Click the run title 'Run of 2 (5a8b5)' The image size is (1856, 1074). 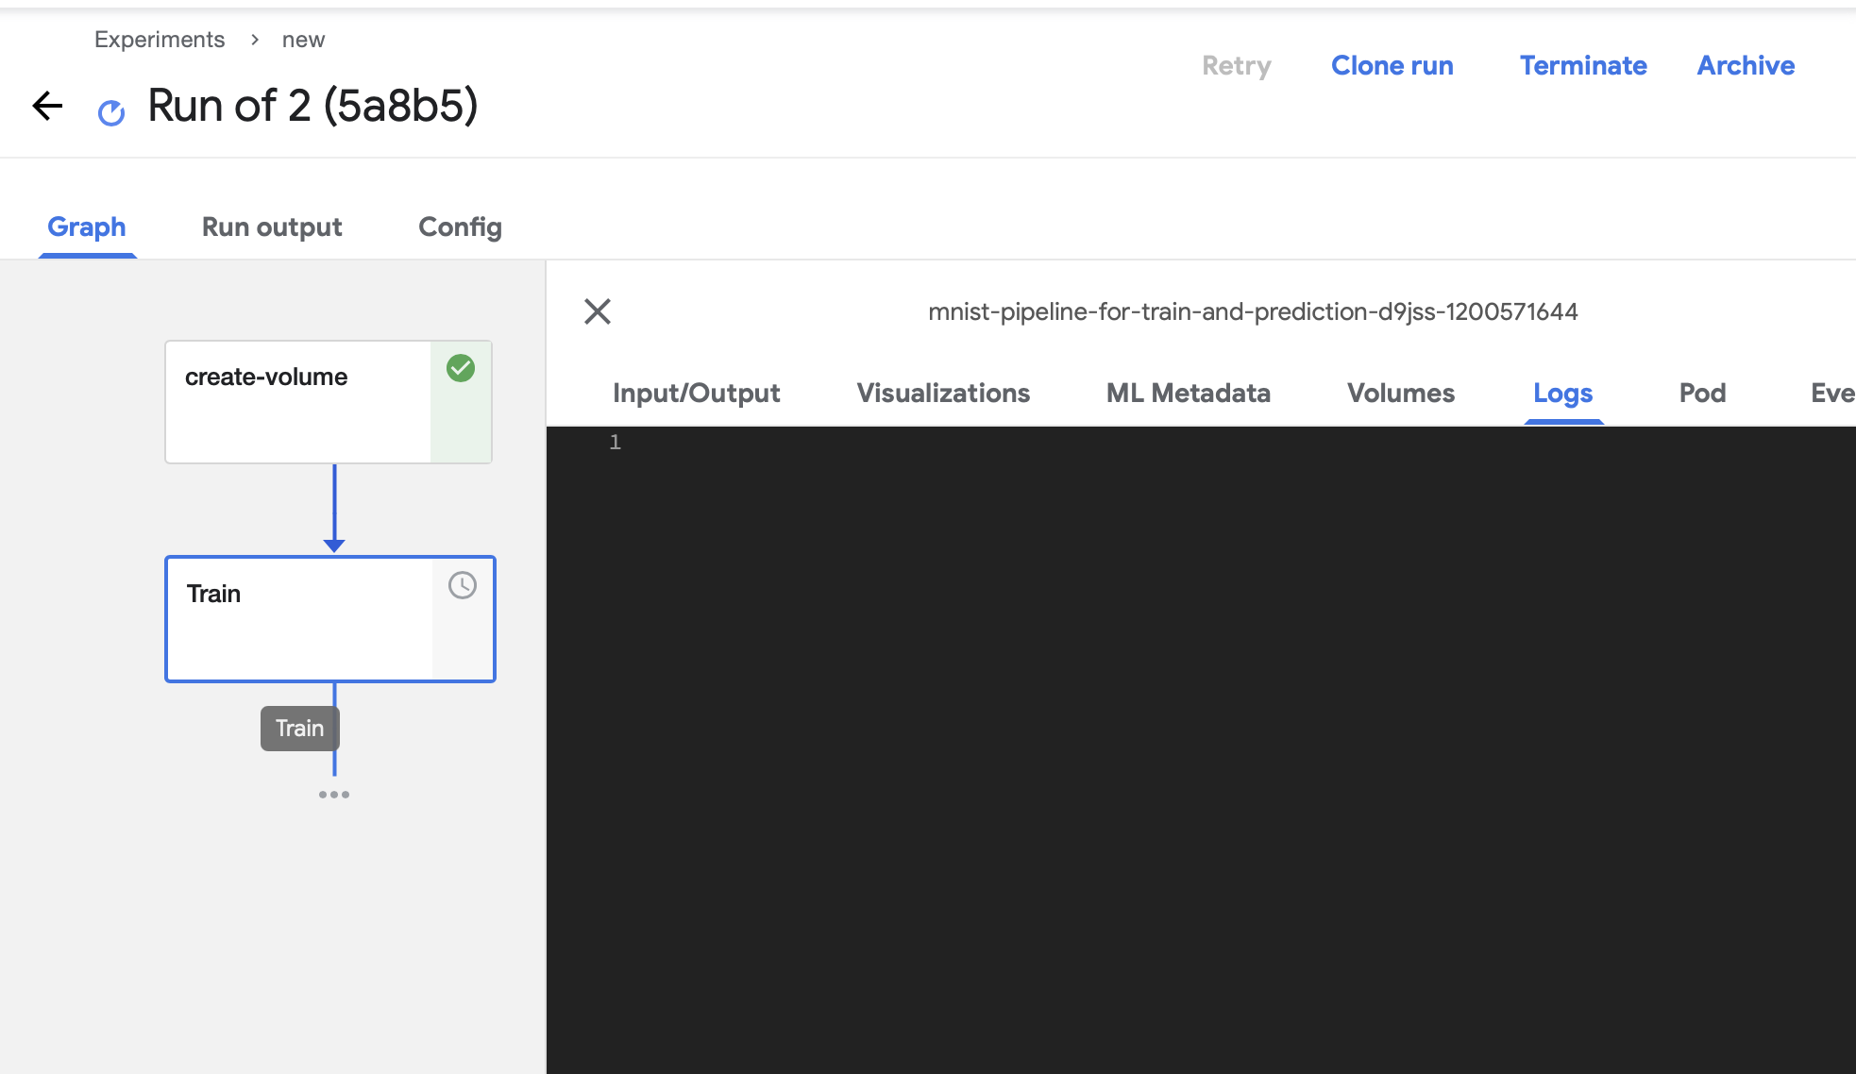tap(312, 106)
